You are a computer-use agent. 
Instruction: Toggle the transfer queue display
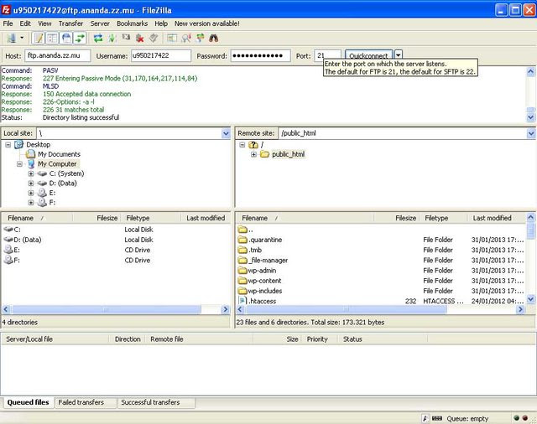80,38
